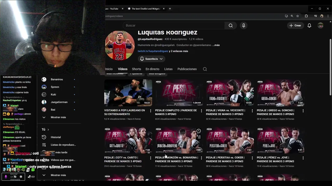Open Perxitaa vs Coker video thumbnail

tap(230, 140)
